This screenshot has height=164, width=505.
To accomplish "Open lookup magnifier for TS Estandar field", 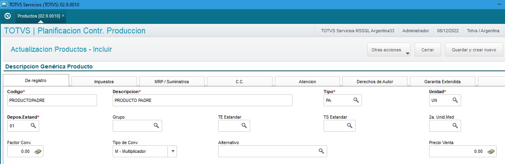I will click(349, 125).
